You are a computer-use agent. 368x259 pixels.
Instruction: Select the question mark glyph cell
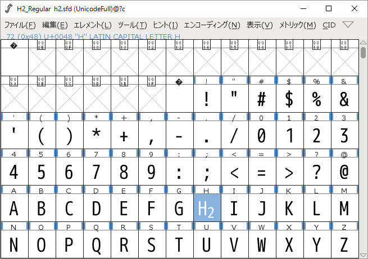(x=317, y=171)
